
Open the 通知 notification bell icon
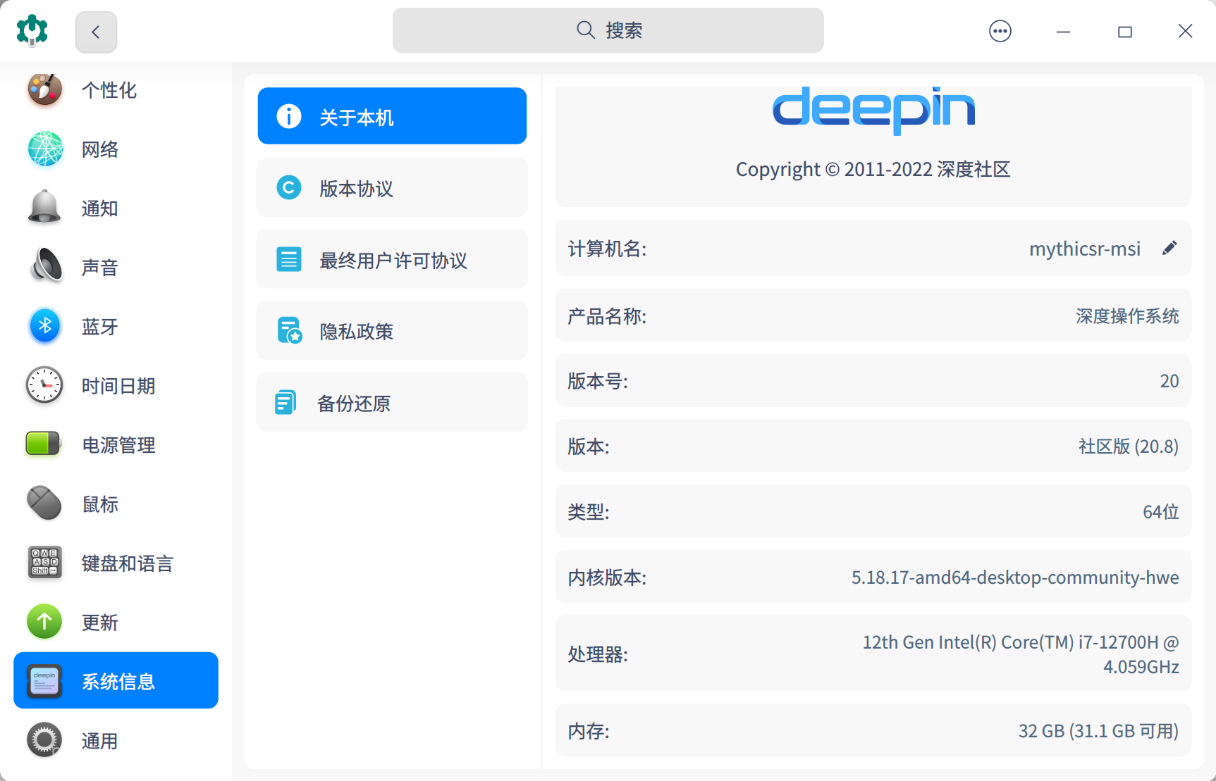[x=44, y=207]
